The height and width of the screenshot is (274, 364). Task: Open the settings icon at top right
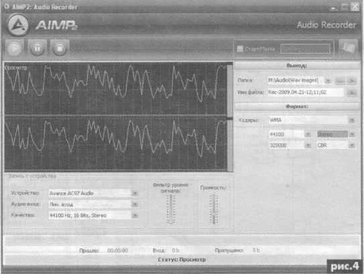pos(348,48)
